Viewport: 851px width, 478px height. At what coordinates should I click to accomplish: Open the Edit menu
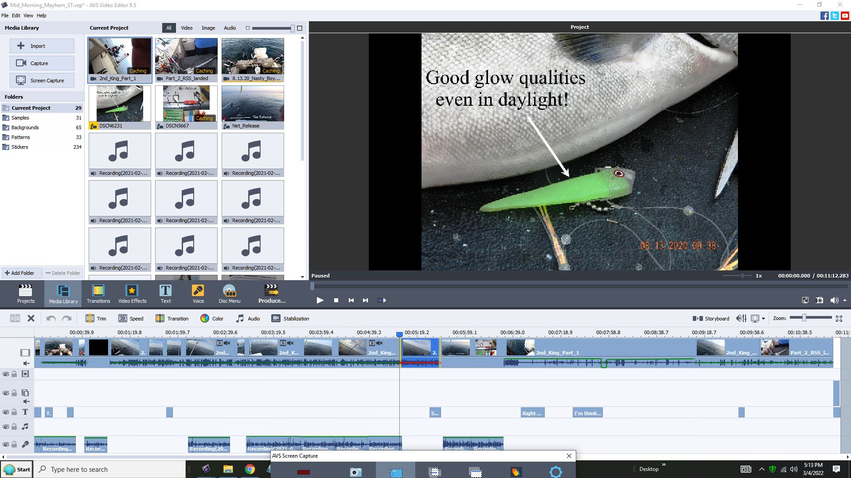(16, 15)
